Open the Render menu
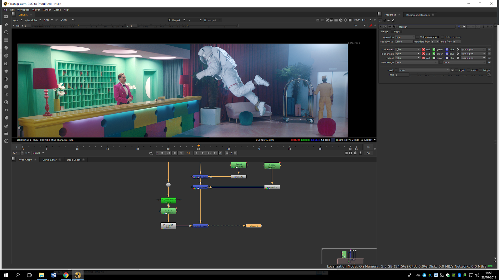Image resolution: width=499 pixels, height=280 pixels. pos(47,10)
